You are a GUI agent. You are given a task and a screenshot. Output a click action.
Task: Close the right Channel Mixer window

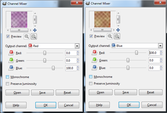160,2
